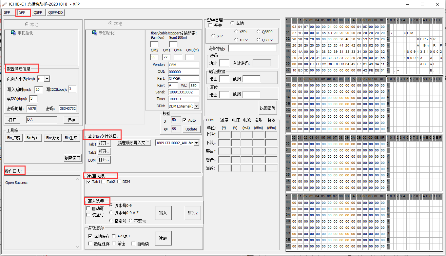Click the uninitialized device icon in left panel
The height and width of the screenshot is (256, 446).
(x=13, y=33)
